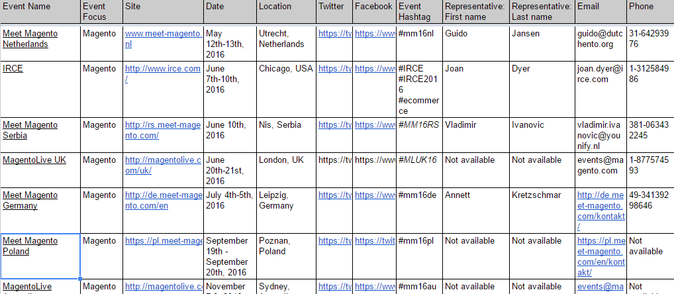Open the Meet Magento Serbia event link

click(30, 130)
